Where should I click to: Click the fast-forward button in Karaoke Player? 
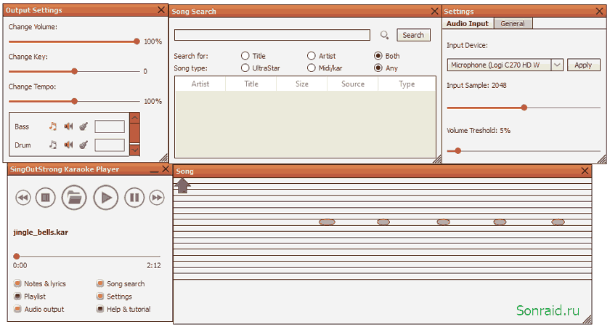(157, 198)
